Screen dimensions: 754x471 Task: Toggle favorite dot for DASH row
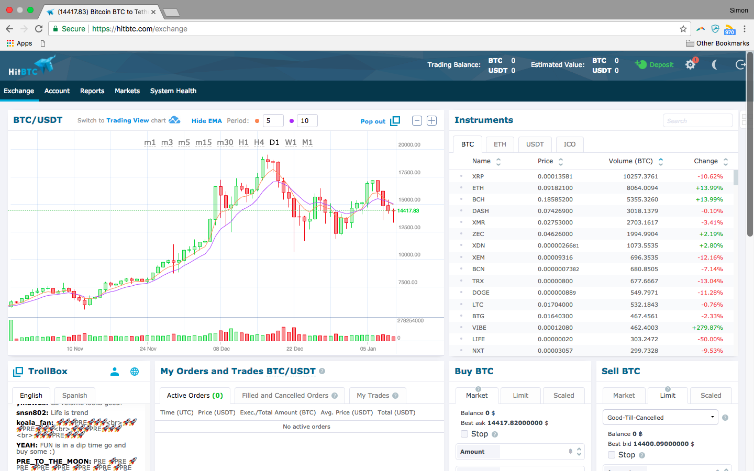pos(461,211)
